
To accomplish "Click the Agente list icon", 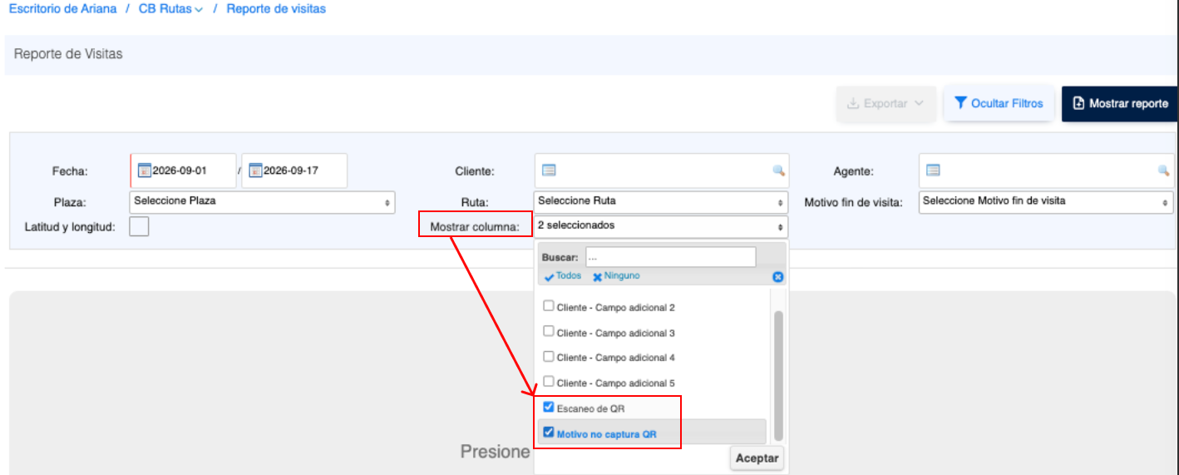I will pos(933,170).
